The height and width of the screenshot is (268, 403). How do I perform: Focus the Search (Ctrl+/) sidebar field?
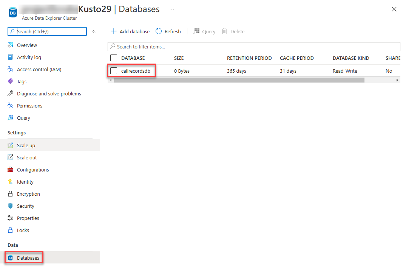[47, 31]
